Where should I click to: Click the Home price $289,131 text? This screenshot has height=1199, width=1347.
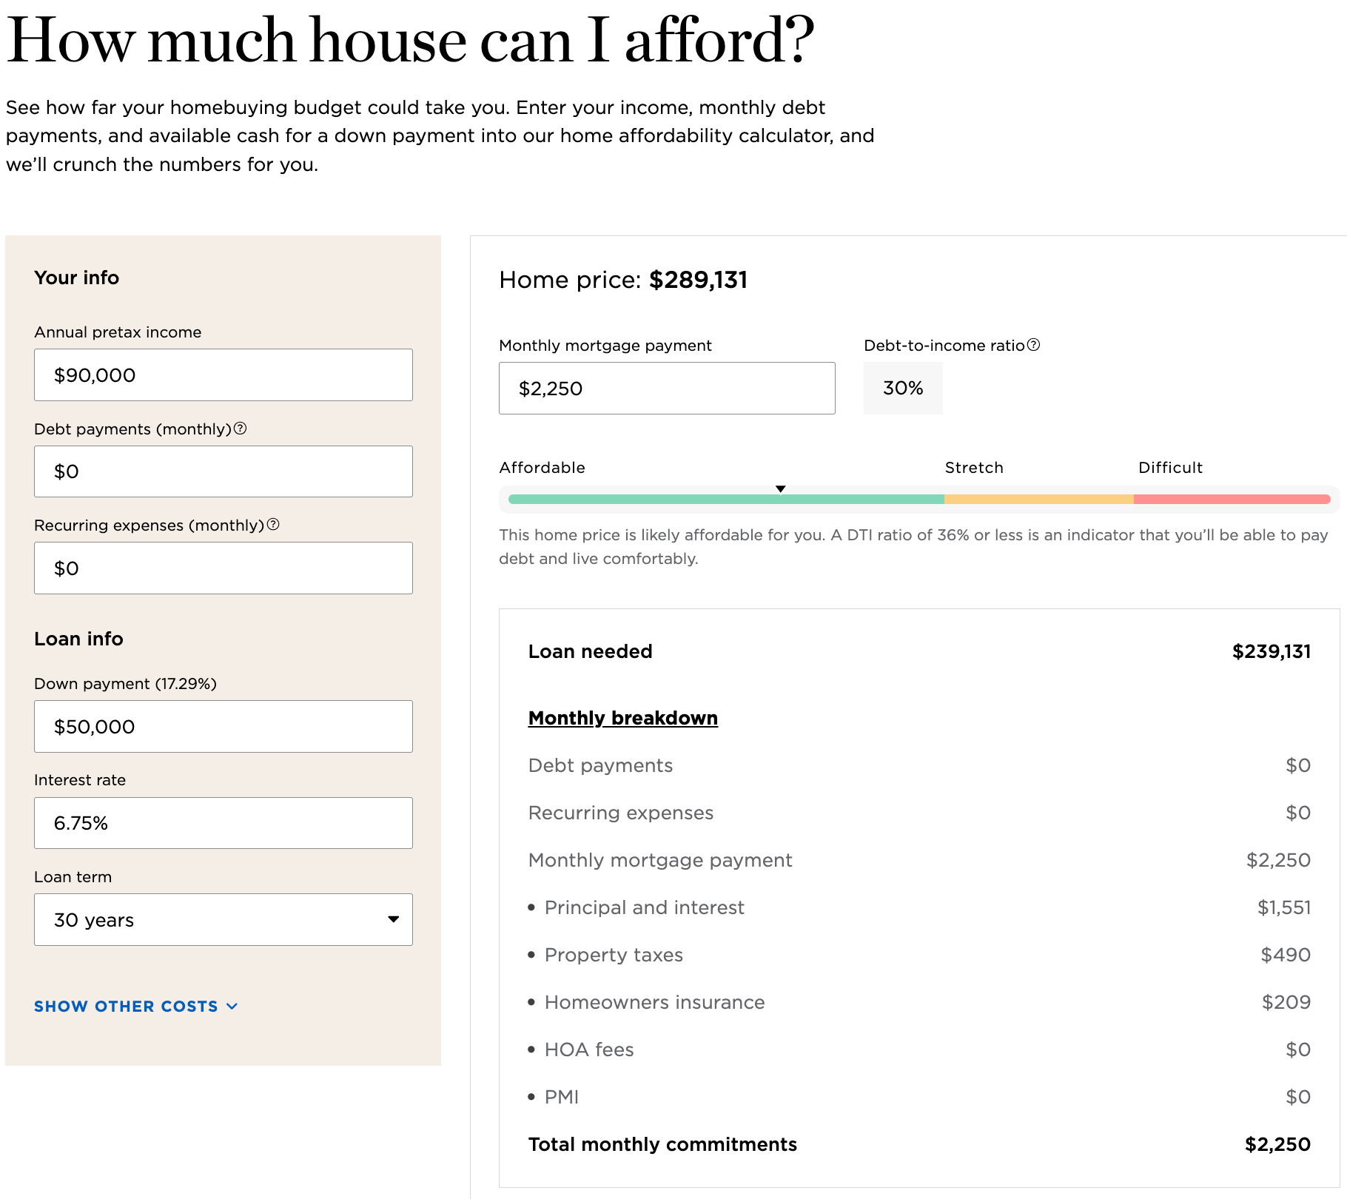tap(623, 280)
